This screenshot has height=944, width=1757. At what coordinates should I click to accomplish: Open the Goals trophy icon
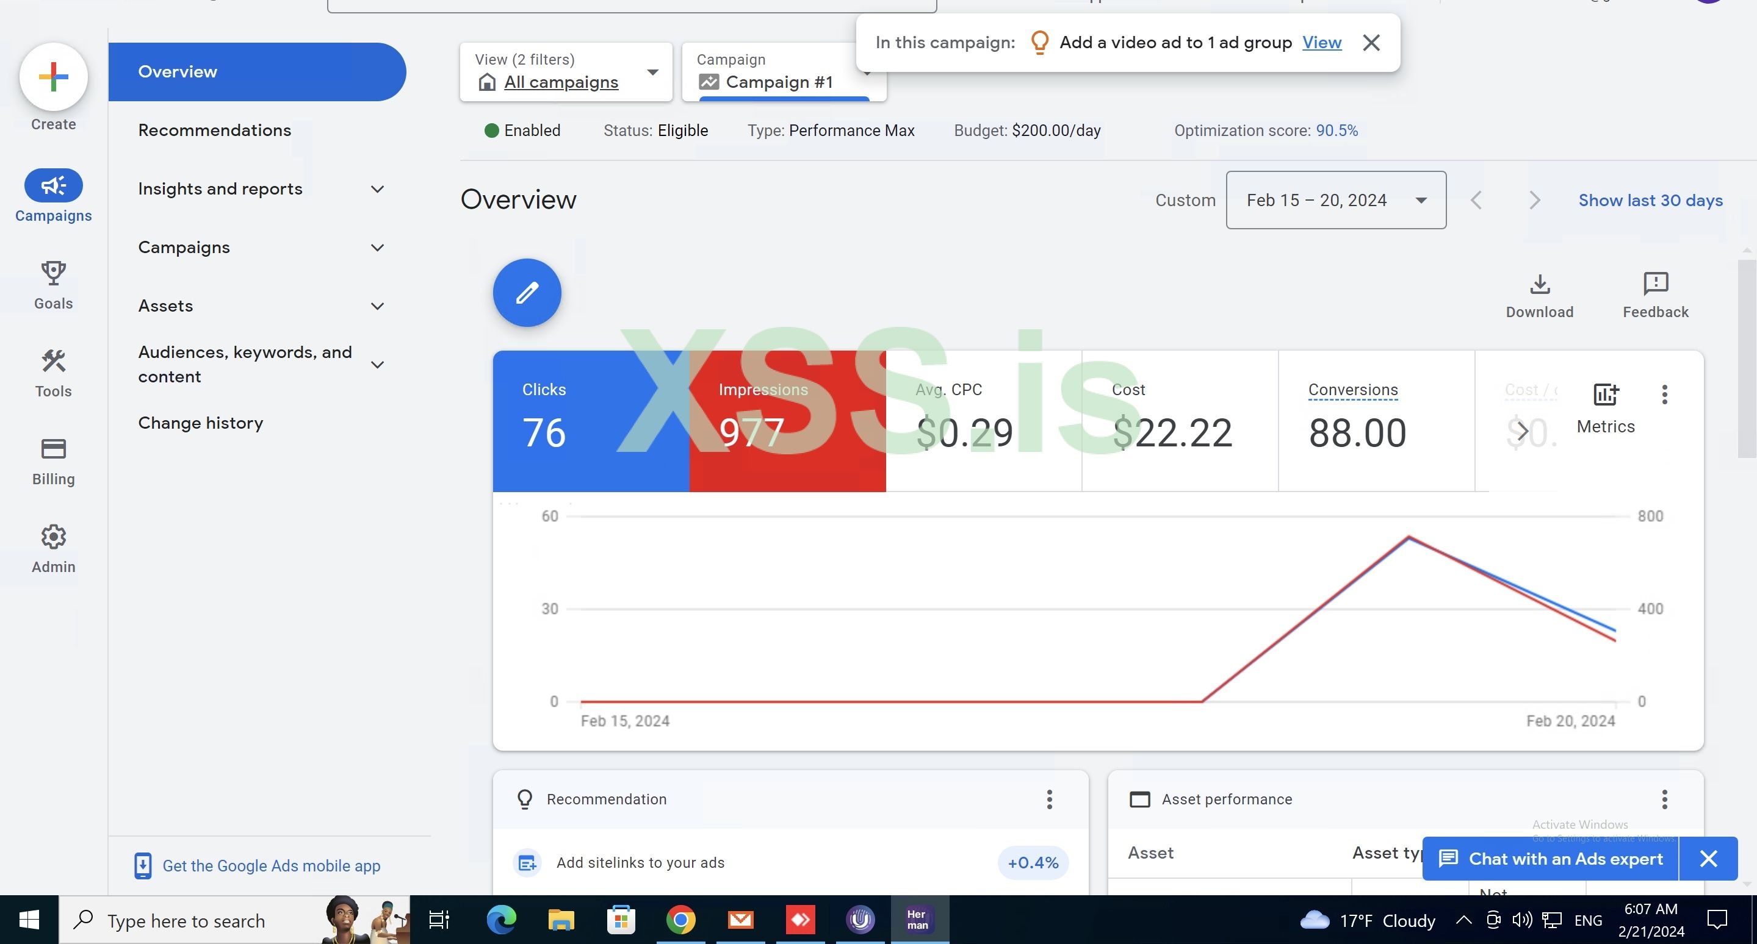53,274
